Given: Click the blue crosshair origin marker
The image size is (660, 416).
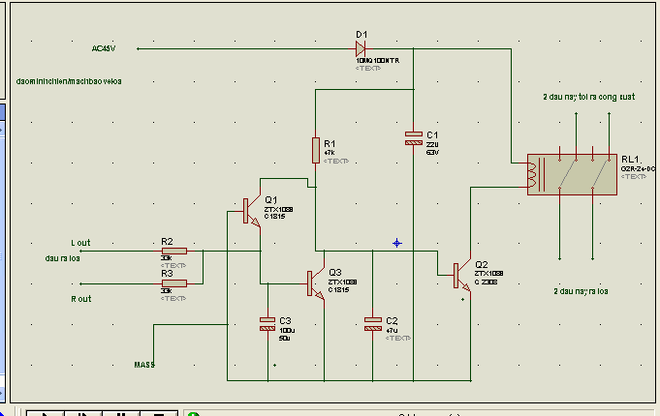Looking at the screenshot, I should coord(397,243).
